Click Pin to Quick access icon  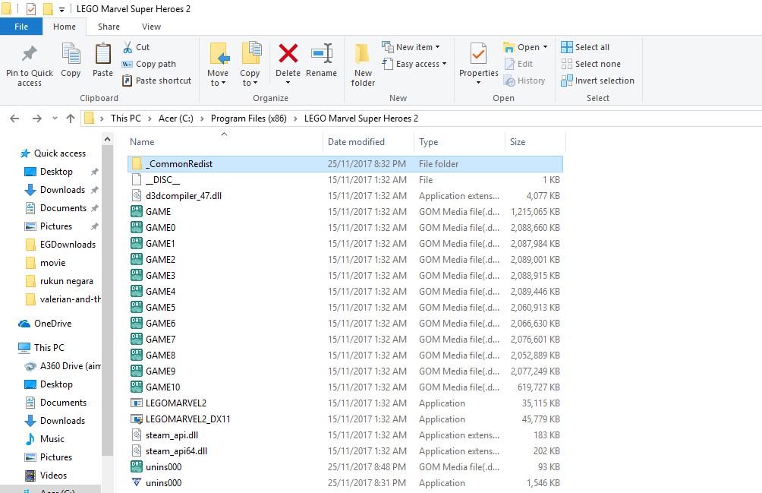click(29, 53)
